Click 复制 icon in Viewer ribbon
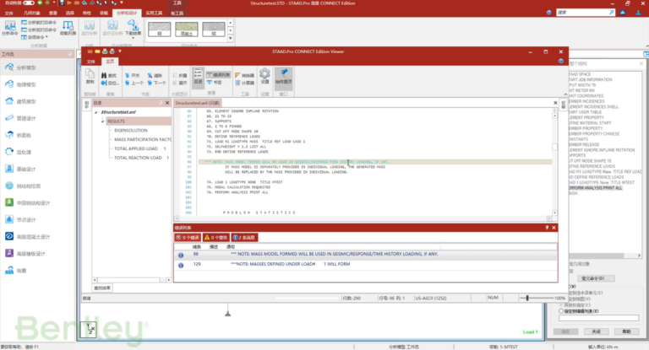 tap(90, 77)
